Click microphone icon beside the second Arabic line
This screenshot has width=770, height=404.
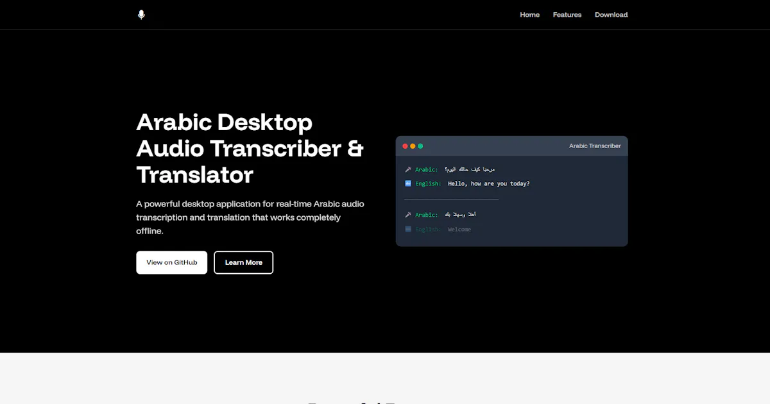click(x=408, y=215)
